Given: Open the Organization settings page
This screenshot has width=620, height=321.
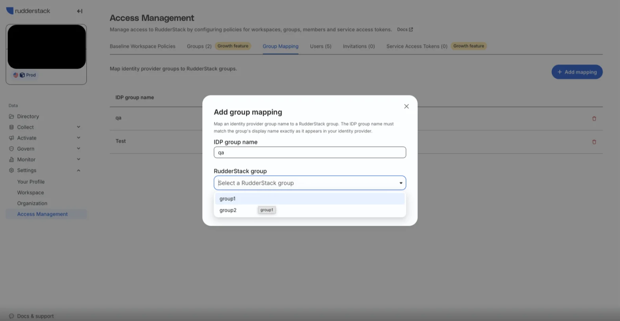Looking at the screenshot, I should click(32, 203).
